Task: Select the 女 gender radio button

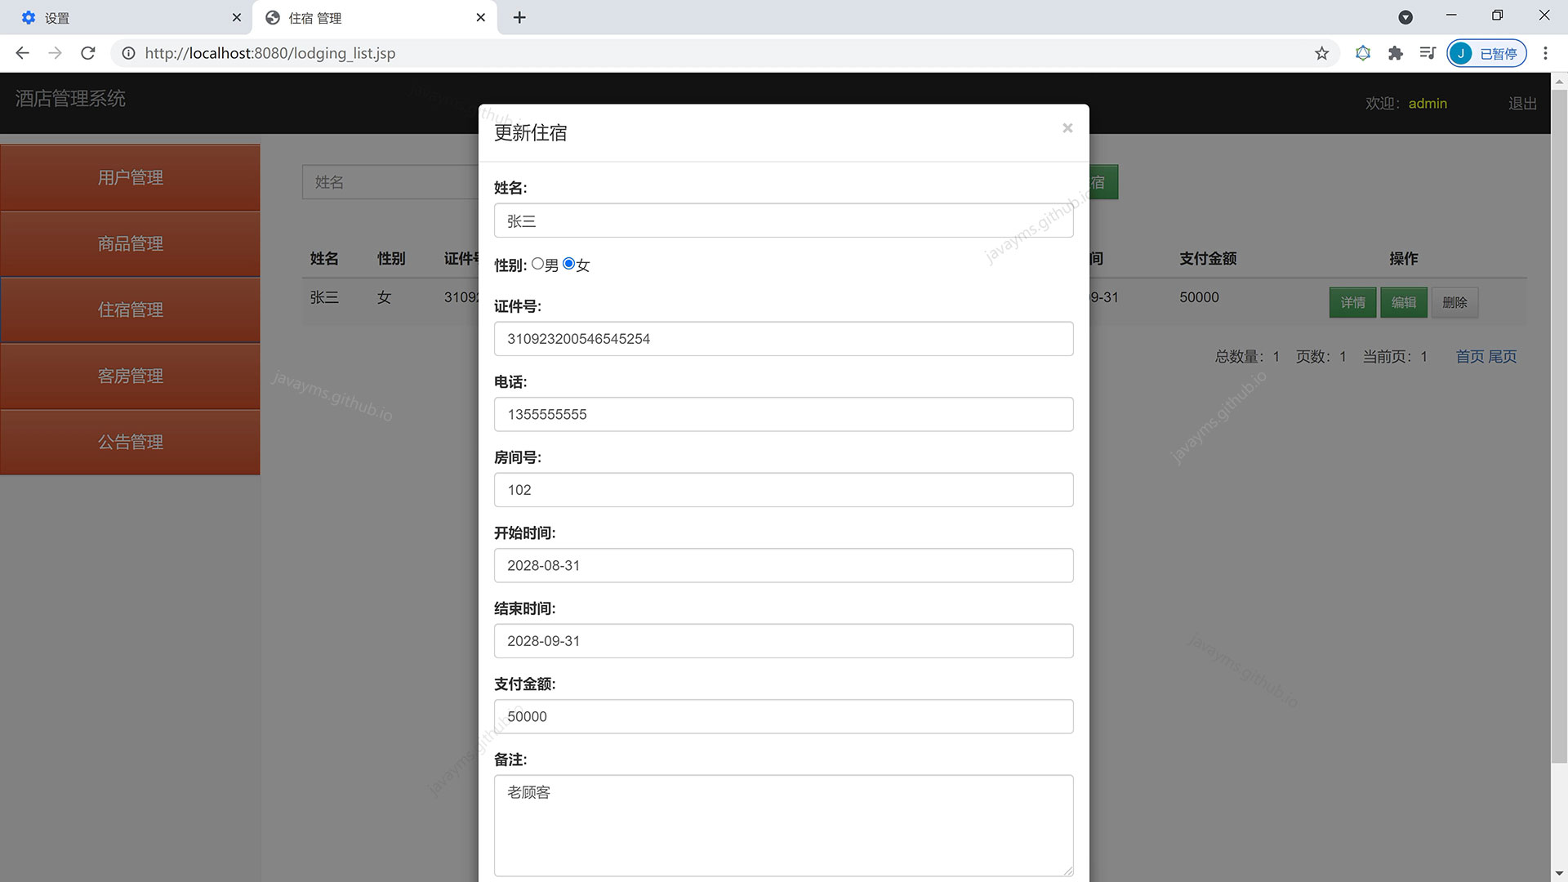Action: (x=570, y=264)
